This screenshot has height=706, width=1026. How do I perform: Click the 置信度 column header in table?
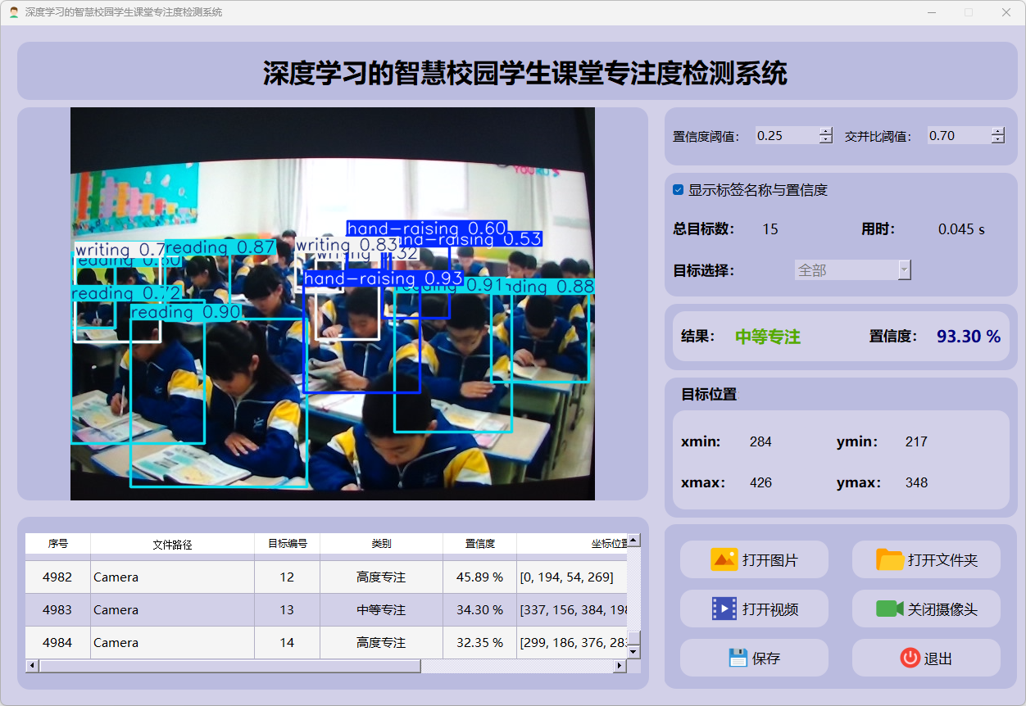click(479, 544)
